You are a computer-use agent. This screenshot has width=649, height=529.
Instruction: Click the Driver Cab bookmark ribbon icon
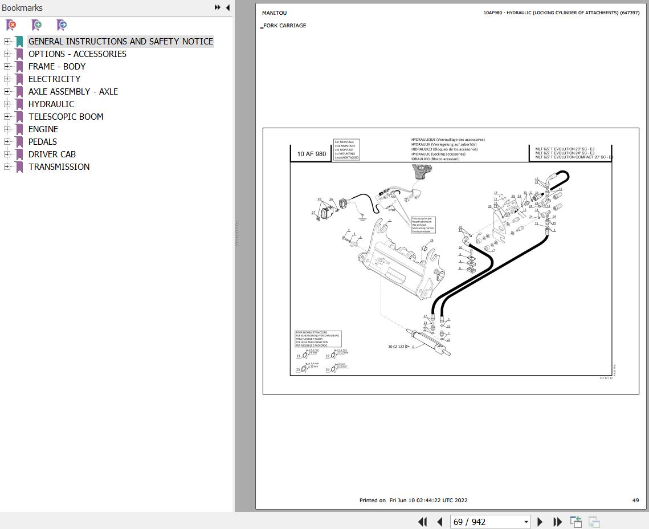(19, 154)
